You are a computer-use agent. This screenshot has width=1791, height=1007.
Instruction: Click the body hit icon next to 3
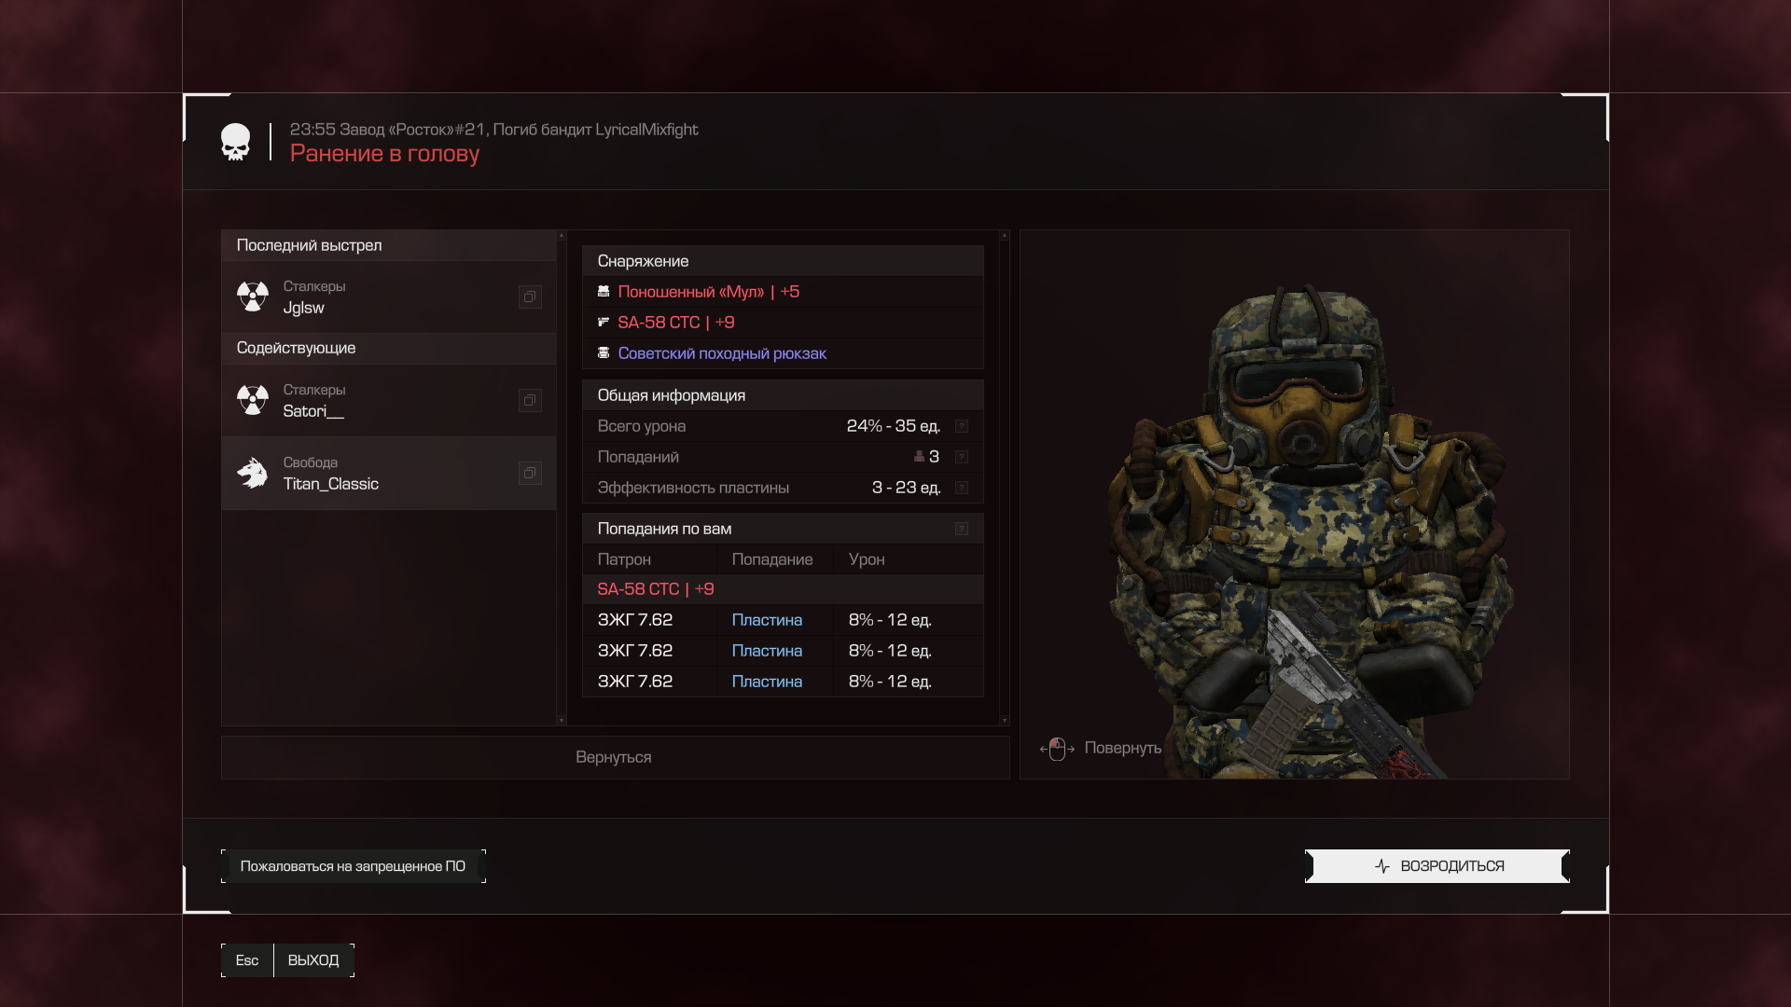[x=919, y=456]
